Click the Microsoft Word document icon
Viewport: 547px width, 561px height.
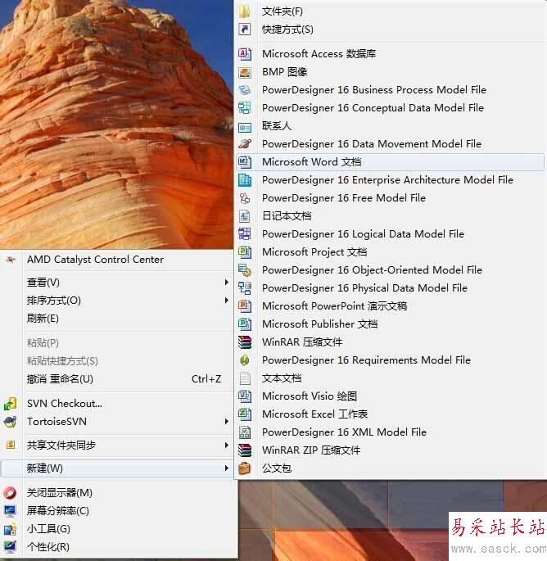tap(245, 161)
